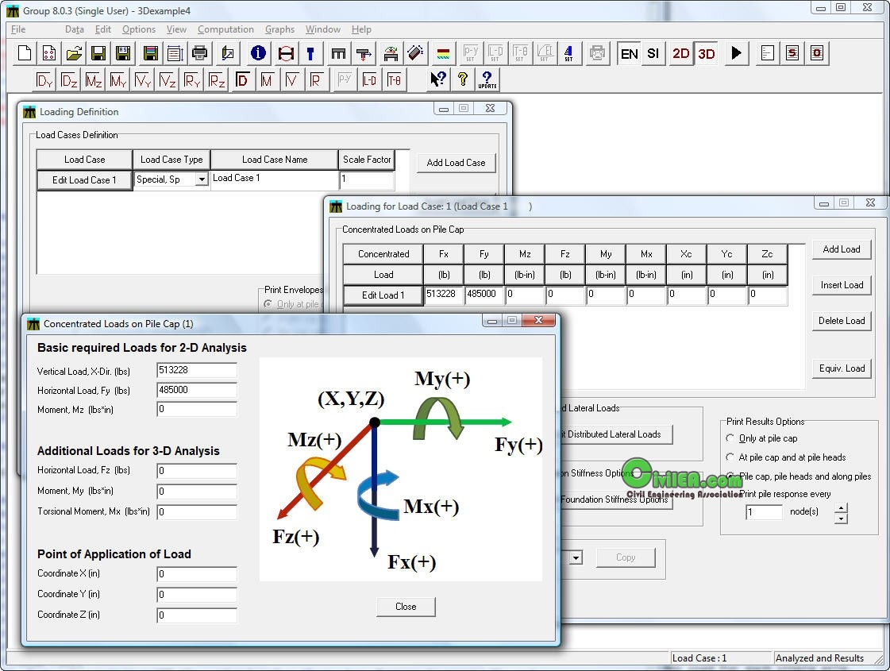Open the Data menu

[75, 29]
